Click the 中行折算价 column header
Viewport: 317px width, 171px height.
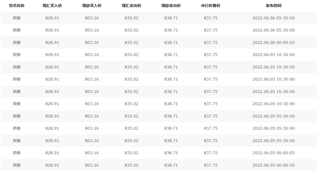pyautogui.click(x=211, y=6)
